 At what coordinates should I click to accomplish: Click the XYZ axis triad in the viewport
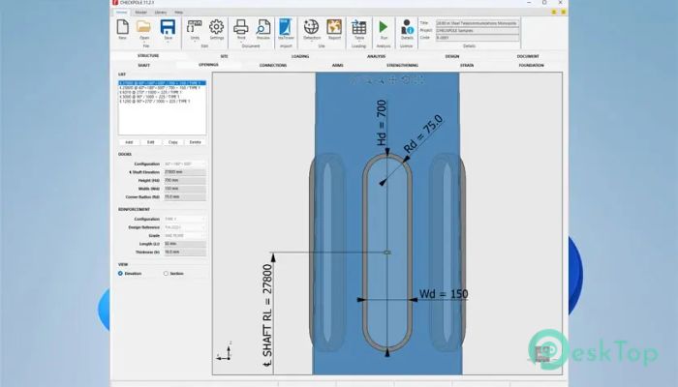click(225, 351)
